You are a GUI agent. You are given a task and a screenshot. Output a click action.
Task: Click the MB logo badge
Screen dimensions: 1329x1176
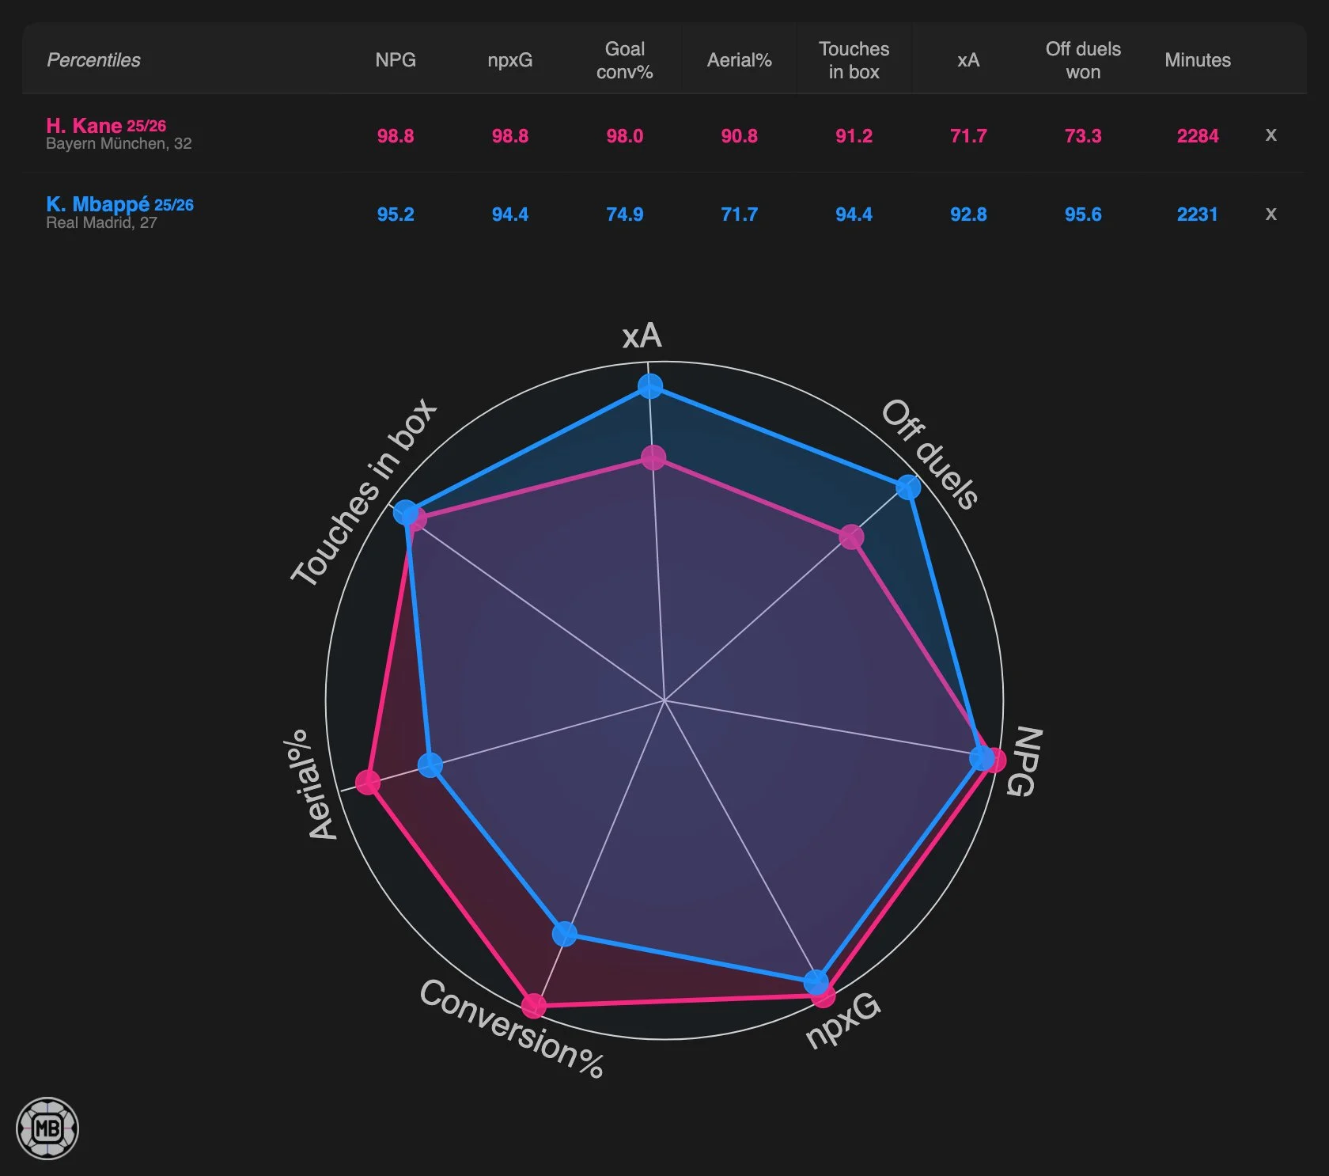click(47, 1128)
